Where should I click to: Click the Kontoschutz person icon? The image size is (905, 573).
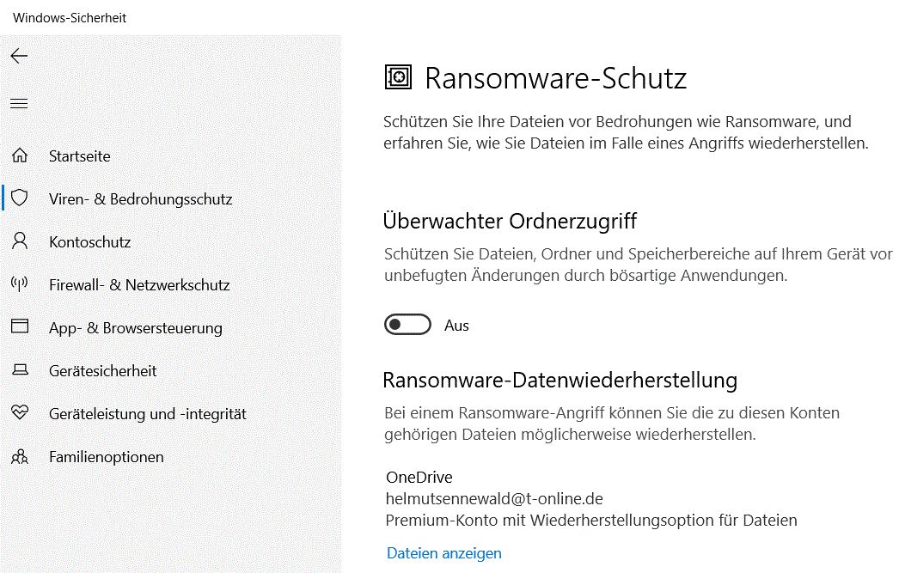click(20, 241)
